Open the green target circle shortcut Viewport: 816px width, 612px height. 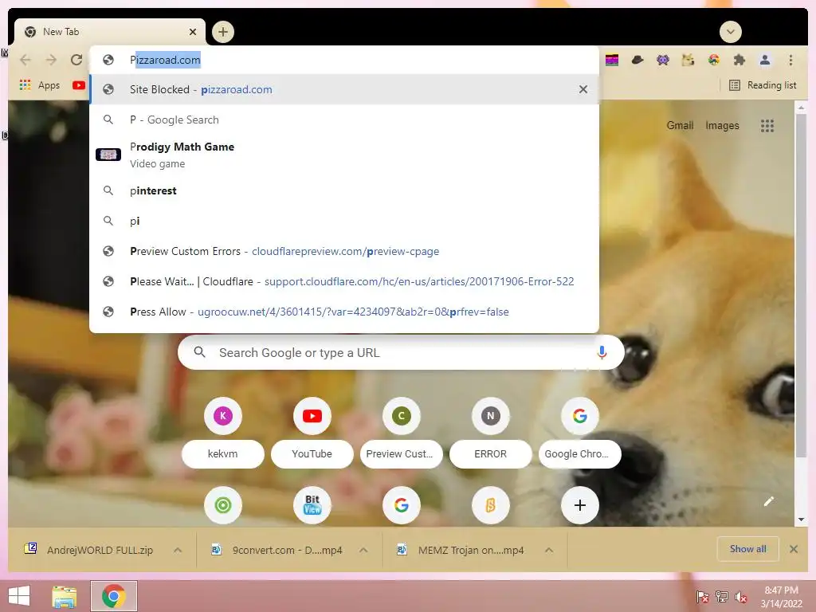[223, 504]
